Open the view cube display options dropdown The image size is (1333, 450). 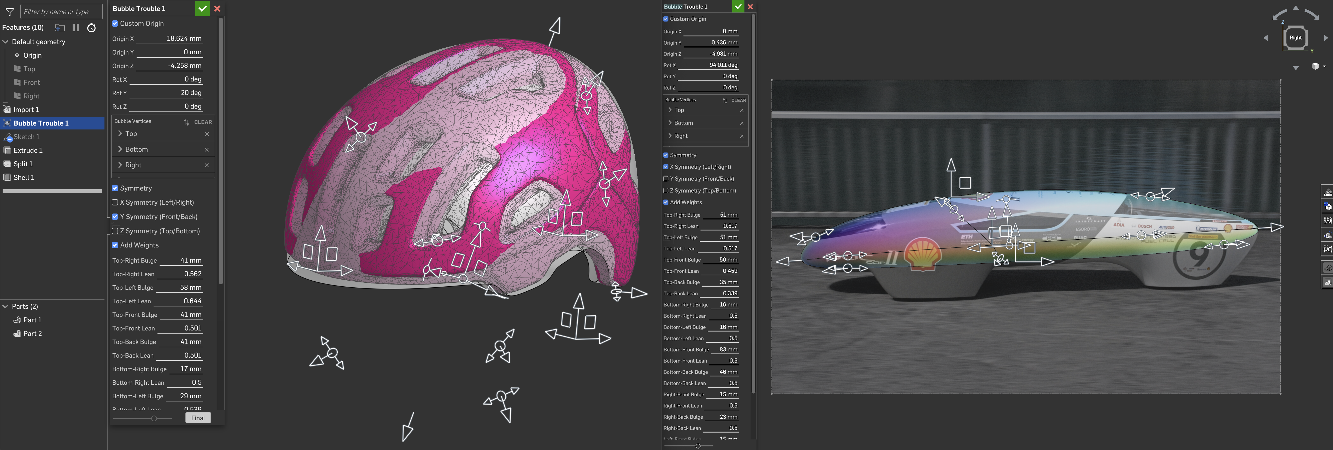[x=1324, y=66]
